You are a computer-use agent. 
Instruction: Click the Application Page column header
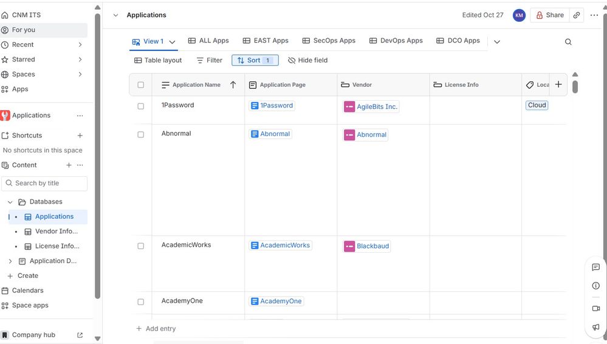(290, 85)
